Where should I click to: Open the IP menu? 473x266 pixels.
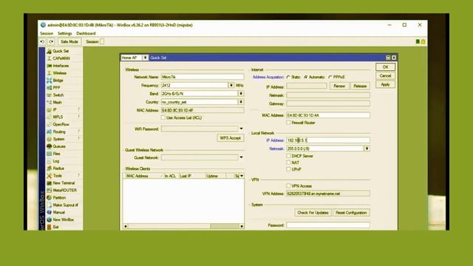pyautogui.click(x=55, y=109)
